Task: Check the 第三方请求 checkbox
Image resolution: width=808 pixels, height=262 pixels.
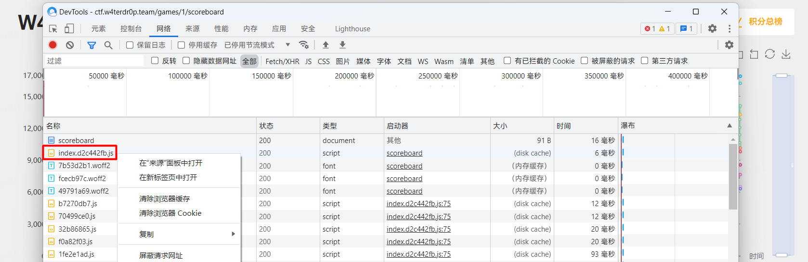Action: pos(644,61)
